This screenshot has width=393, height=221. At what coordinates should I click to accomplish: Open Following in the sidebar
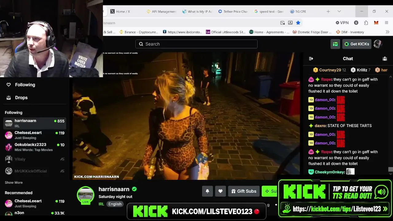click(25, 85)
